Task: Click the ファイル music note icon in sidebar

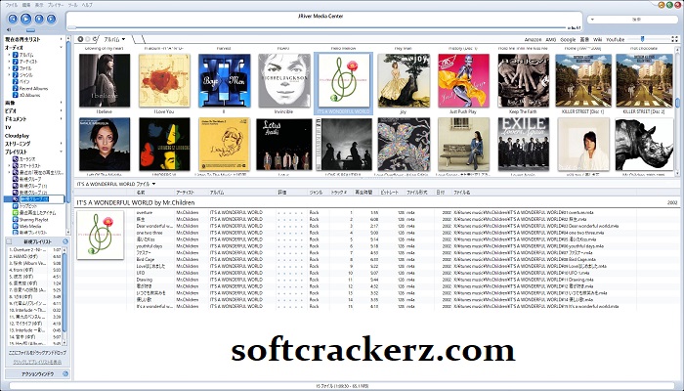Action: [16, 68]
